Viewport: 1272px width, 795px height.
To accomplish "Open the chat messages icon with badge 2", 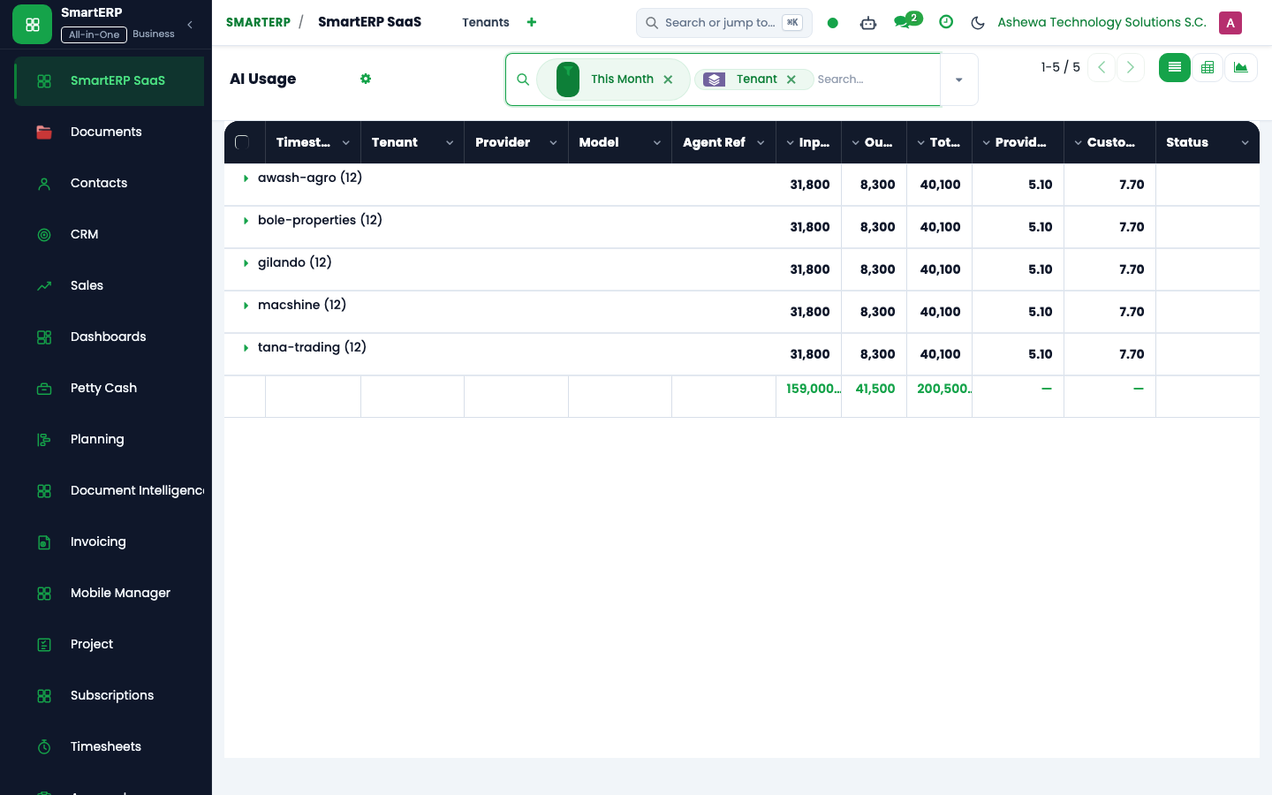I will point(907,21).
